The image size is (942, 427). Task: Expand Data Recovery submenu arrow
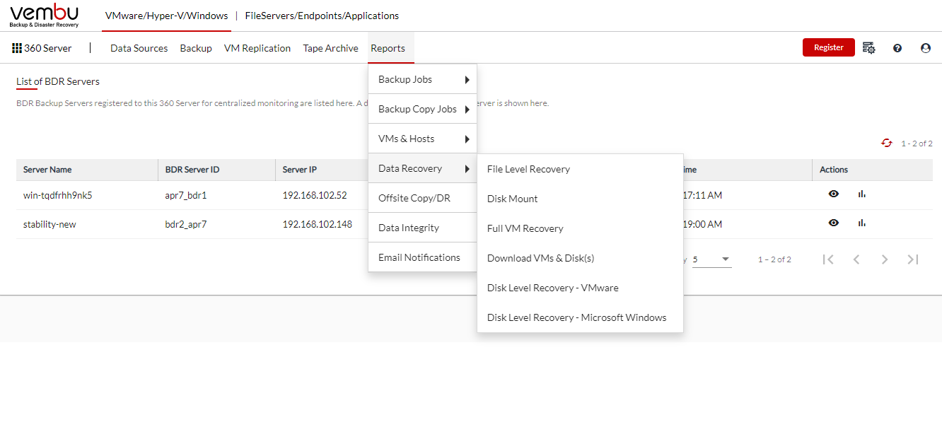pos(467,169)
